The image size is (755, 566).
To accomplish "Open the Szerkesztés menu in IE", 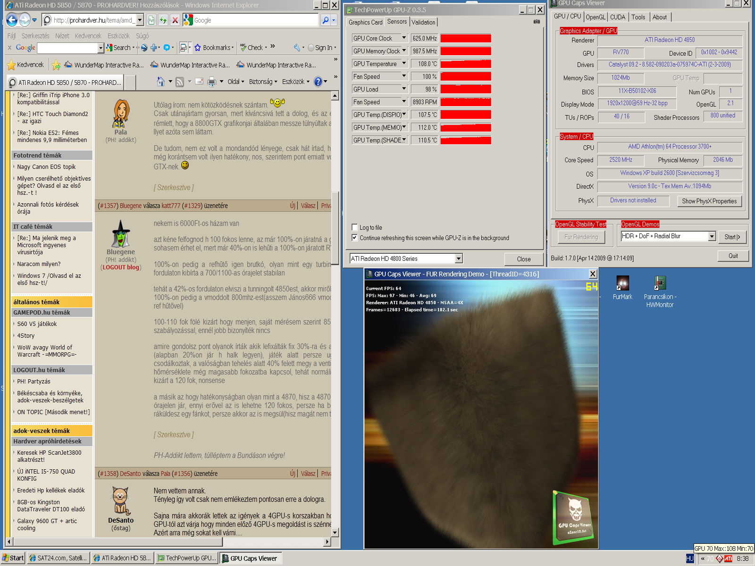I will click(x=35, y=36).
